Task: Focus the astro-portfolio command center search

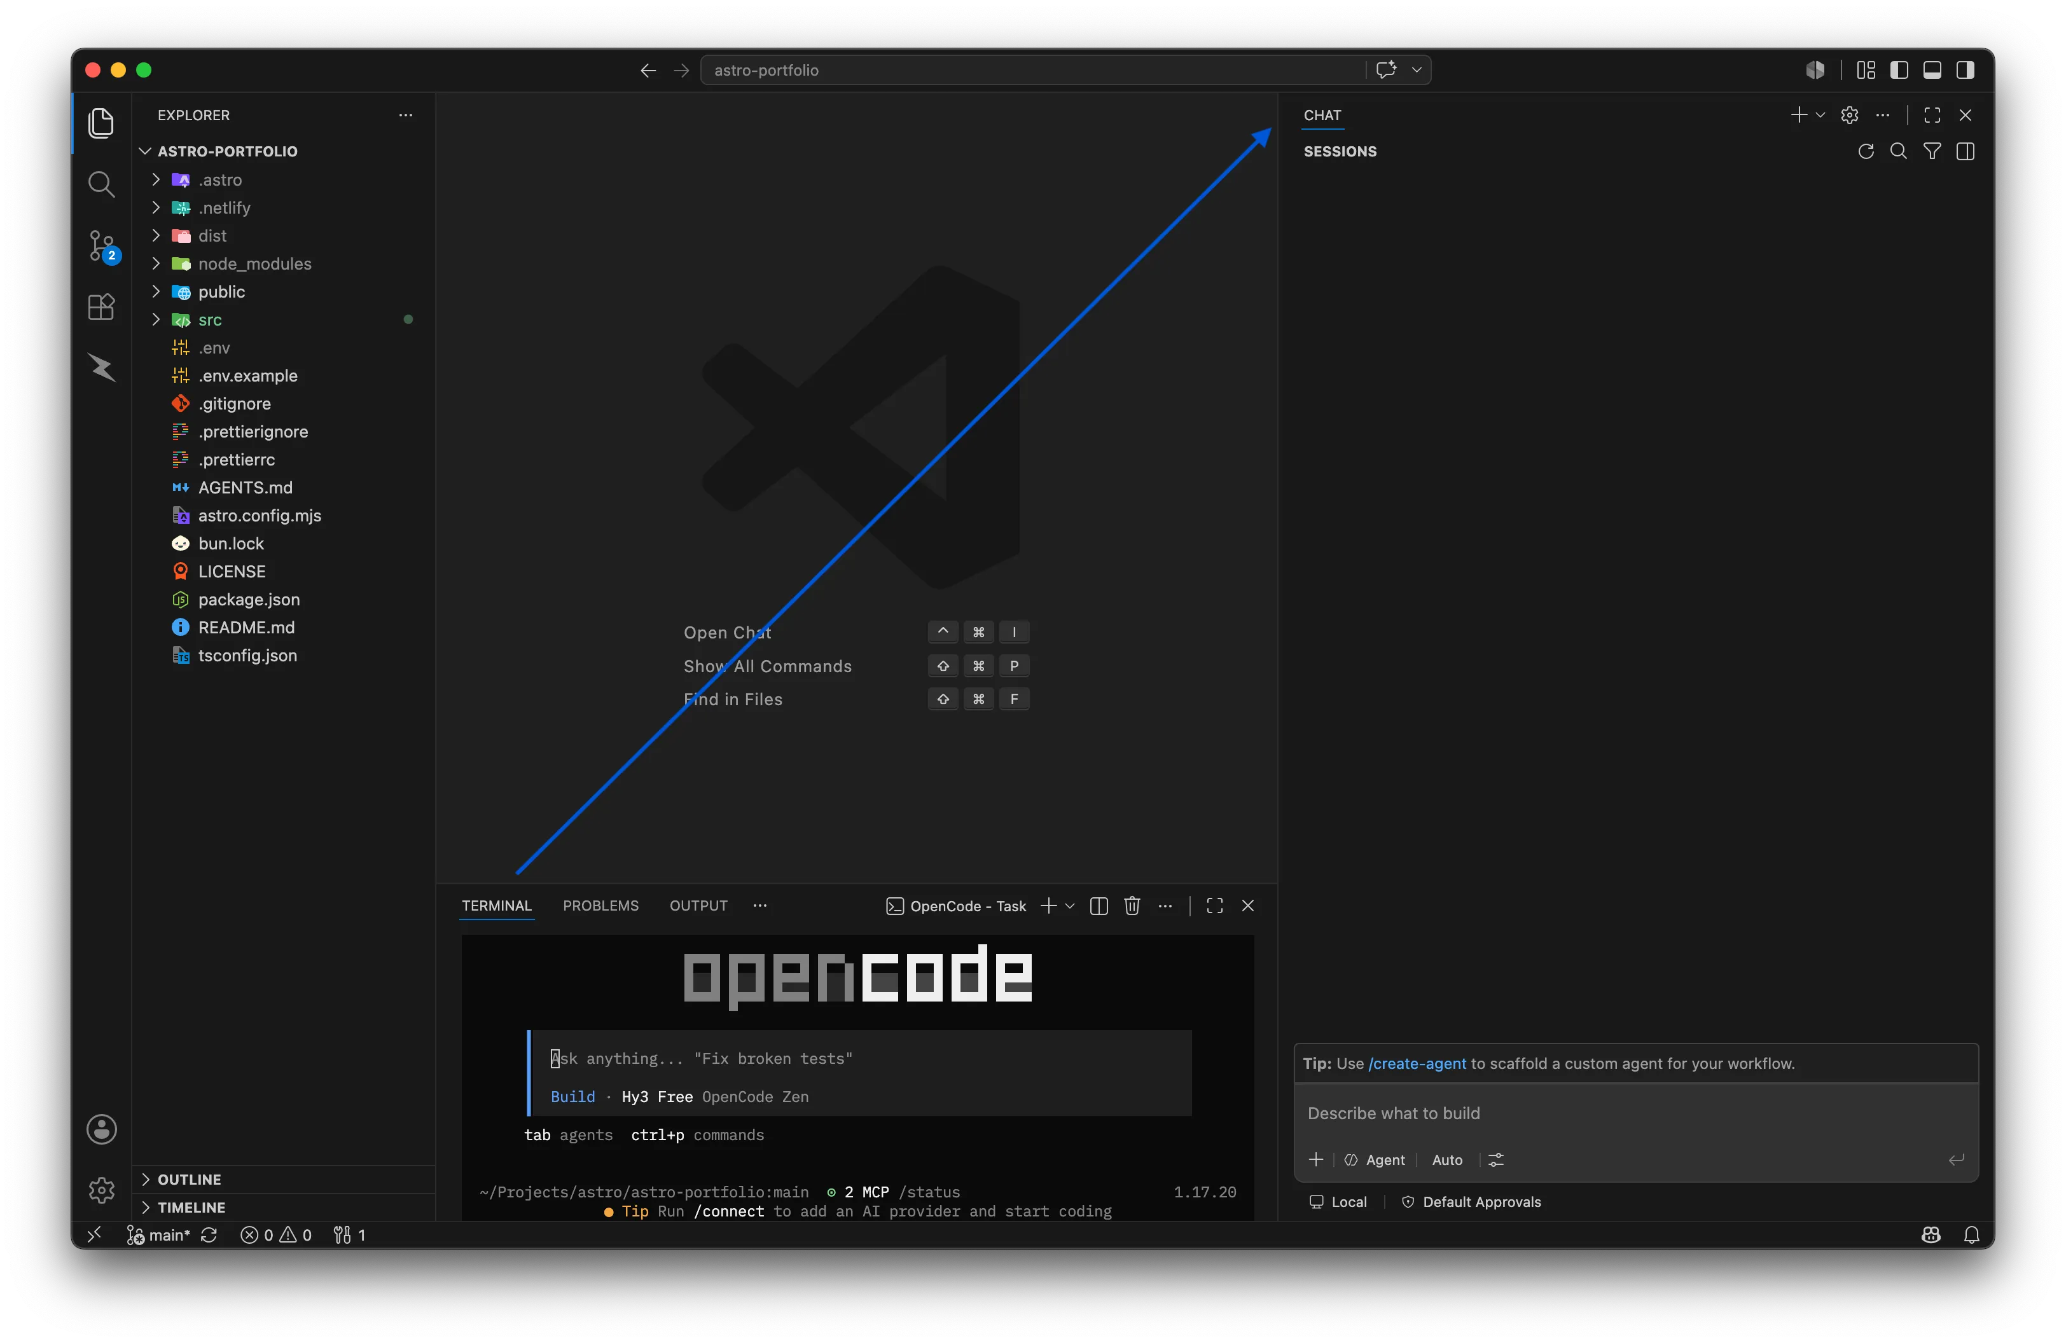Action: (x=1033, y=71)
